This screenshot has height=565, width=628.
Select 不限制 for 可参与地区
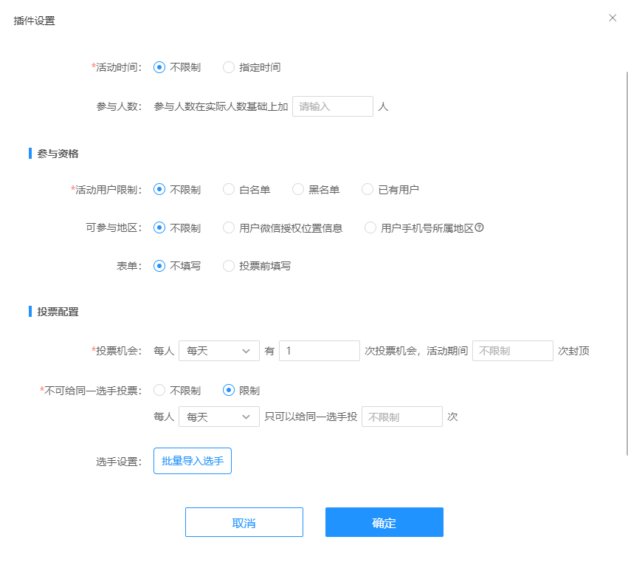[159, 228]
